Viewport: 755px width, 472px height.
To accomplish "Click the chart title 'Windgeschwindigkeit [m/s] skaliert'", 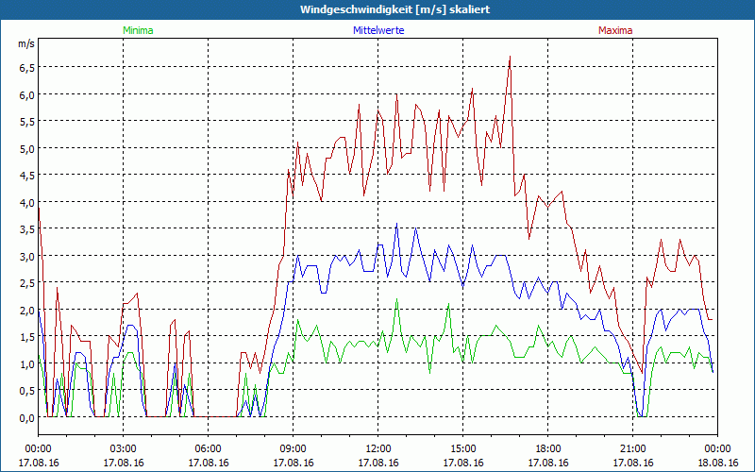I will tap(394, 9).
